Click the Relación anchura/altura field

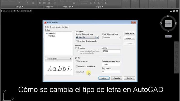111,65
